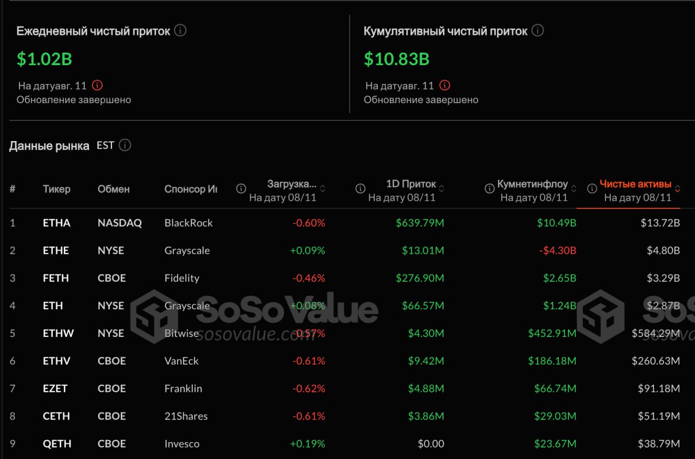695x459 pixels.
Task: Open the ETHV ticker link
Action: point(56,361)
